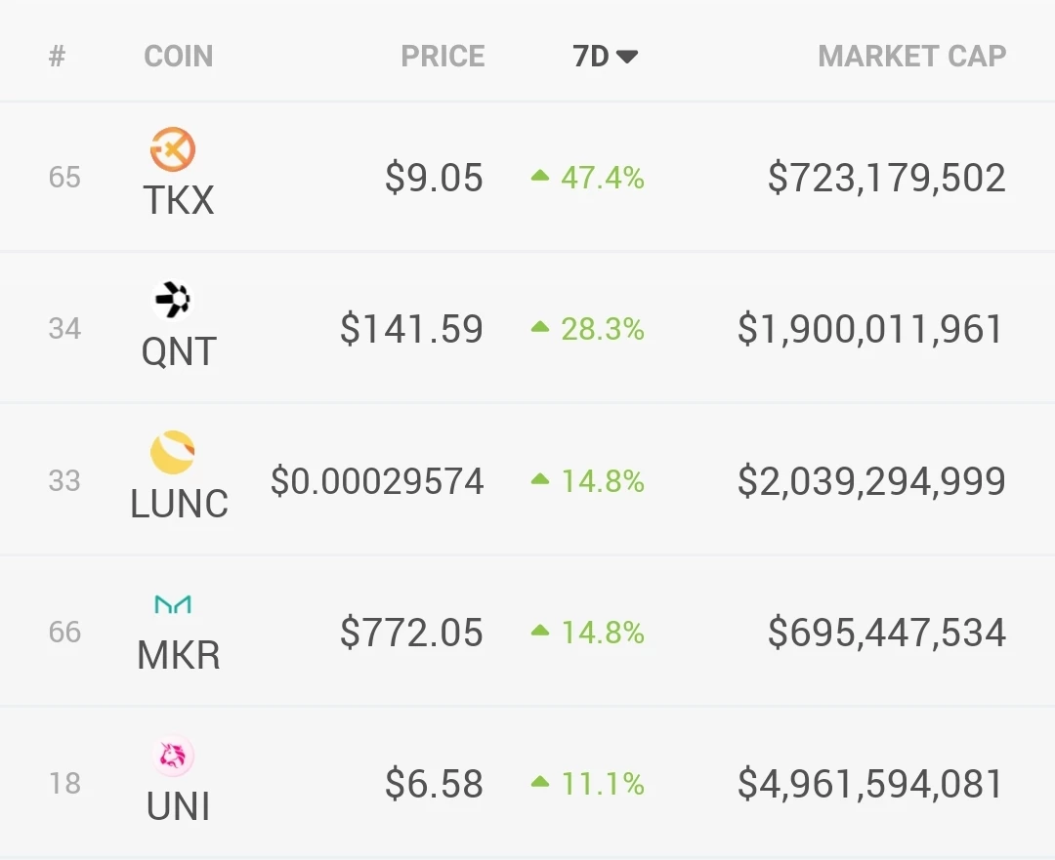Select UNI market cap $4,961,594,081
The width and height of the screenshot is (1055, 860).
pyautogui.click(x=871, y=783)
